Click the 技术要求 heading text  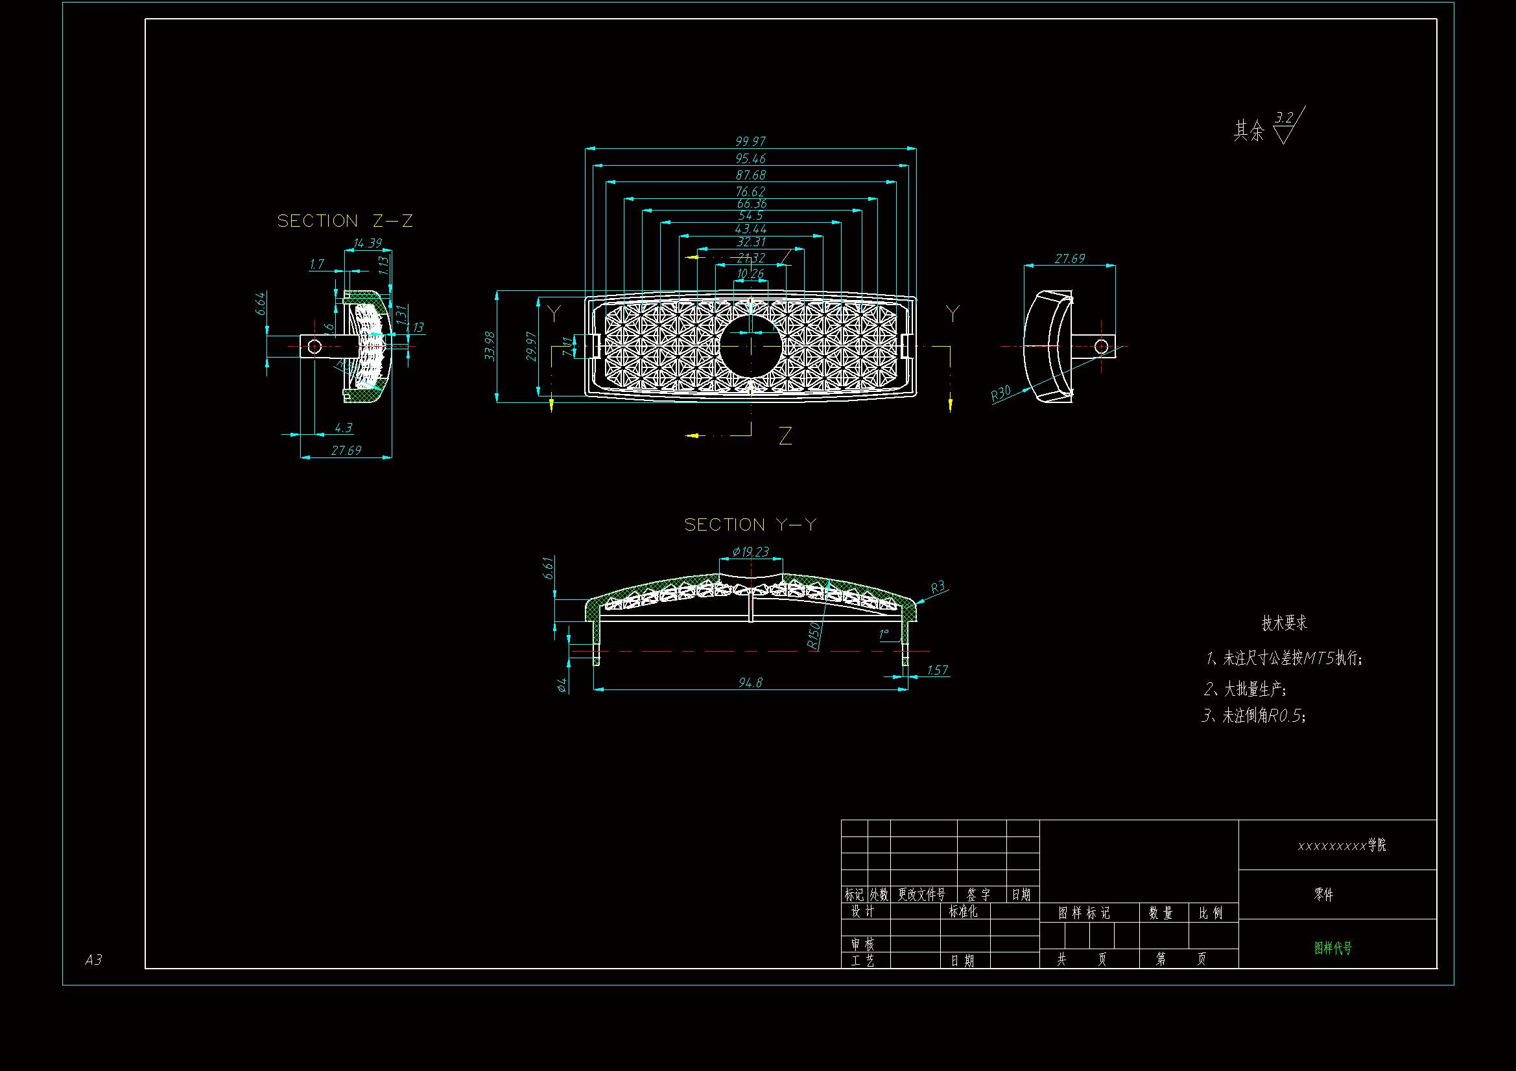click(x=1284, y=622)
